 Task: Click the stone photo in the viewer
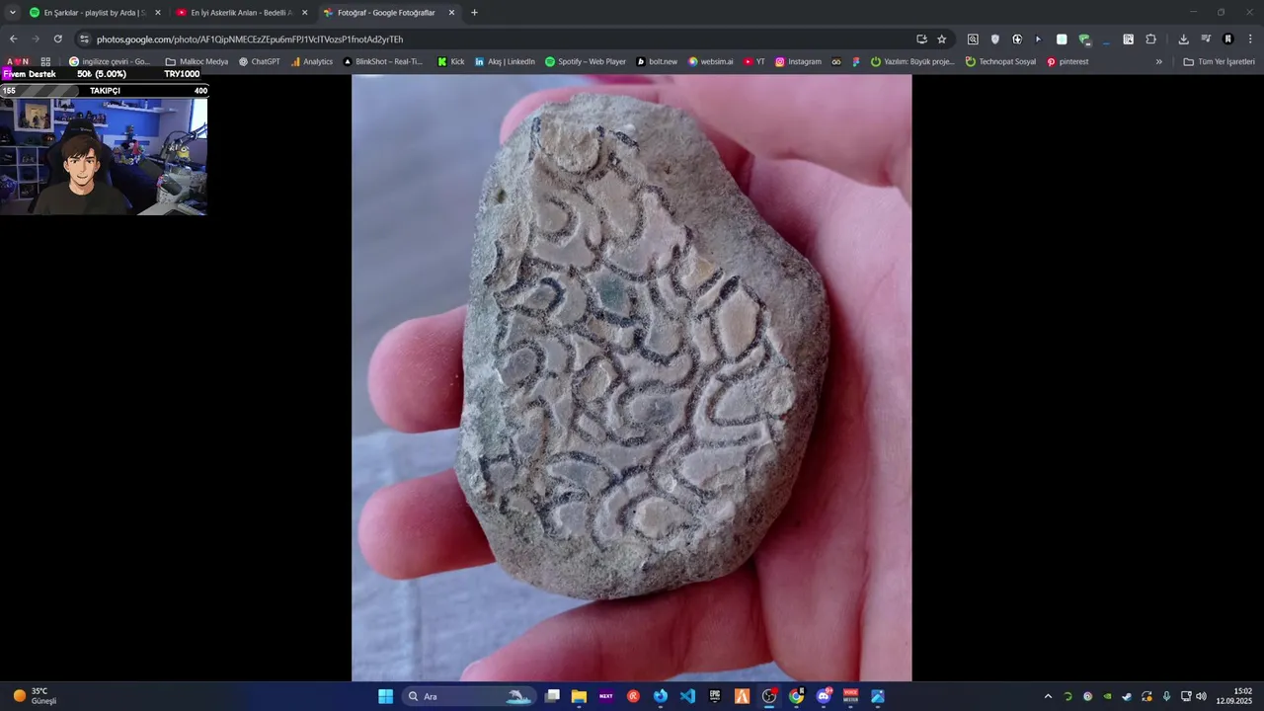coord(632,378)
